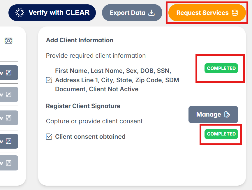
Task: Click the COMPLETED badge for Add Client Information
Action: tap(221, 68)
